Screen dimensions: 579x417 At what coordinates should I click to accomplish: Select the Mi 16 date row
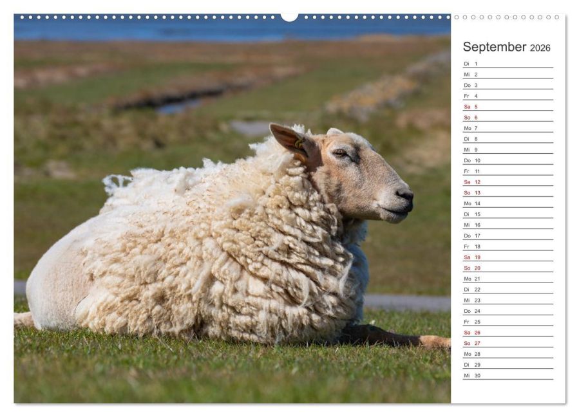pos(508,225)
